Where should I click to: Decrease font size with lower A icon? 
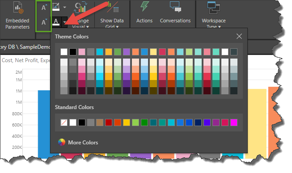[44, 22]
